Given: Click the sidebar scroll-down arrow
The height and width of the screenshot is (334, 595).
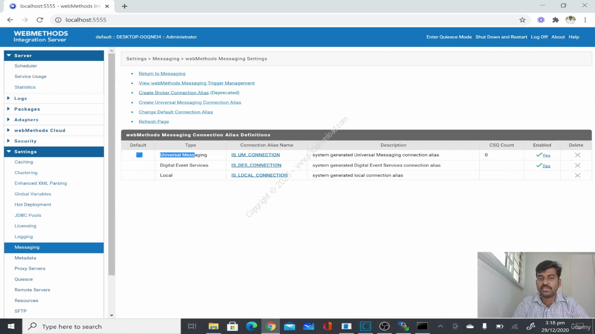Looking at the screenshot, I should [112, 315].
